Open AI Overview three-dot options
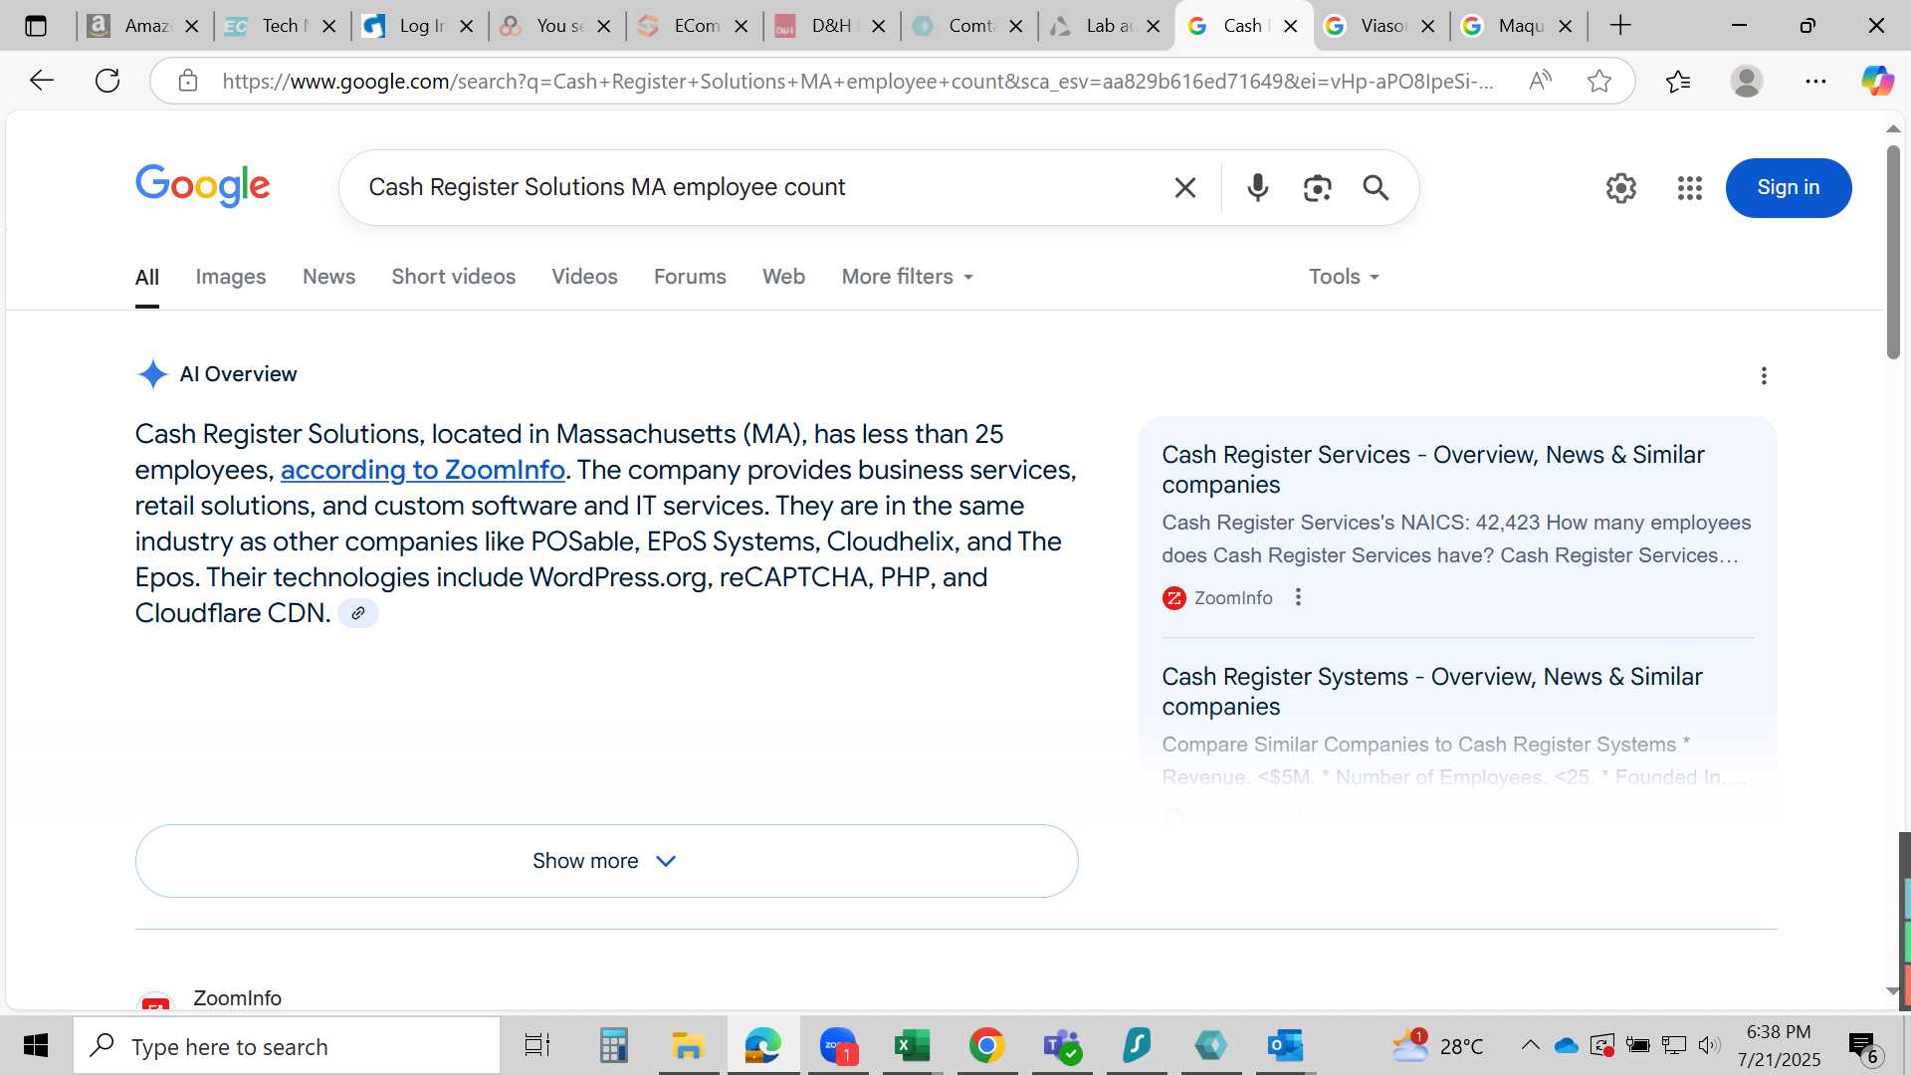The image size is (1911, 1075). (x=1763, y=375)
